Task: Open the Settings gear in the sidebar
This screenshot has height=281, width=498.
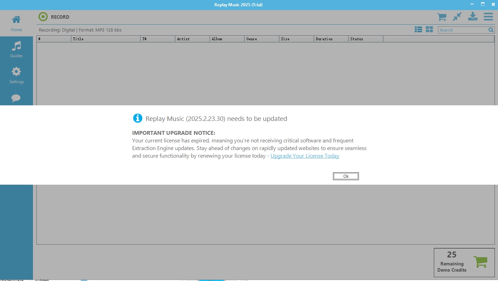Action: click(16, 75)
